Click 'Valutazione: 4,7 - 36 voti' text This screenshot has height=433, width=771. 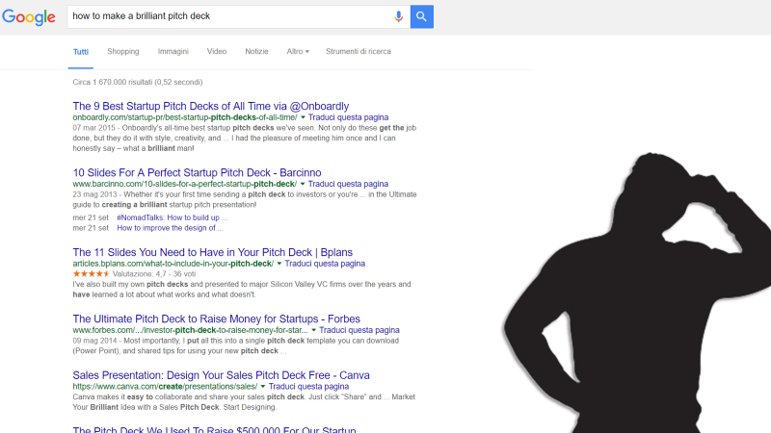[154, 274]
